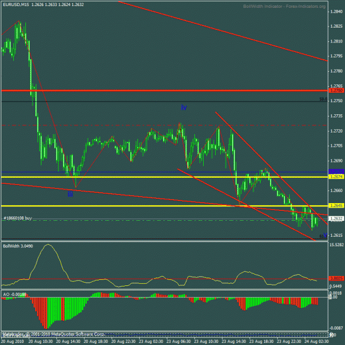The height and width of the screenshot is (345, 345).
Task: Click the 15.5282 BollWidth scale value
Action: [336, 245]
